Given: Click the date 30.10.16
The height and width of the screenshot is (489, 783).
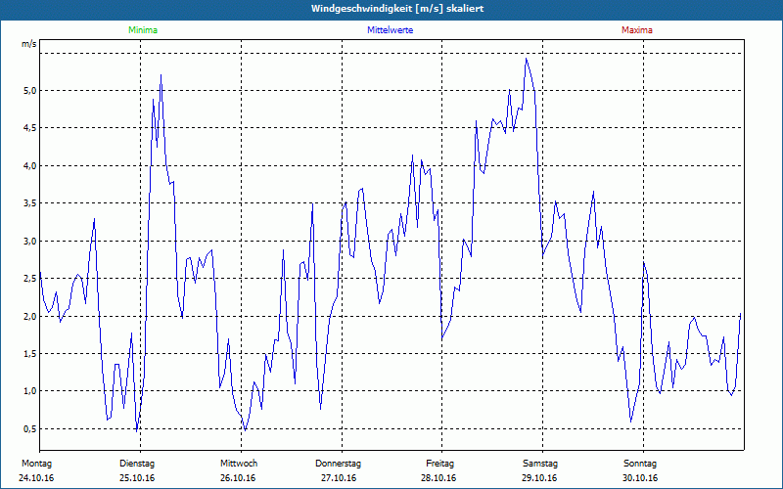Looking at the screenshot, I should (x=640, y=478).
